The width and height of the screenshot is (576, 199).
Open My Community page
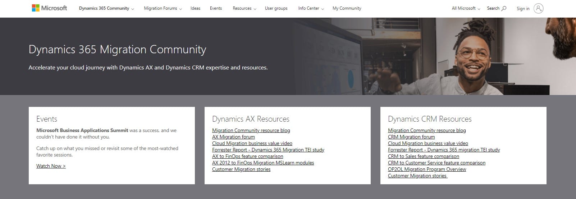(x=347, y=8)
